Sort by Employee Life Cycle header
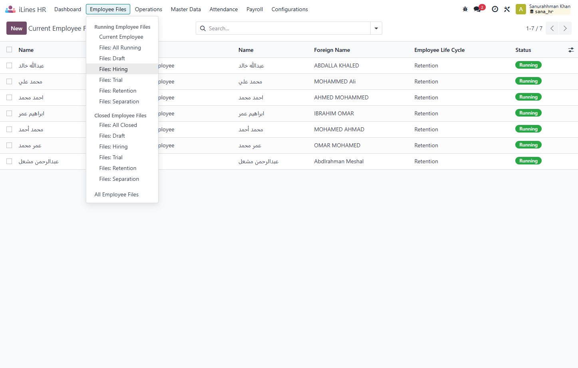Image resolution: width=578 pixels, height=368 pixels. pos(439,50)
